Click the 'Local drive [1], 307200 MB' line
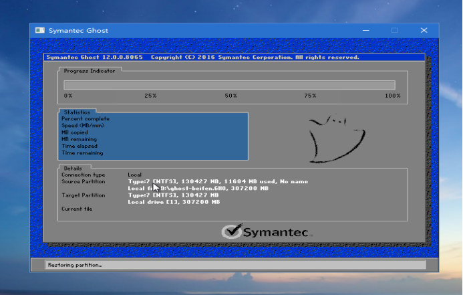The image size is (463, 295). click(x=174, y=202)
